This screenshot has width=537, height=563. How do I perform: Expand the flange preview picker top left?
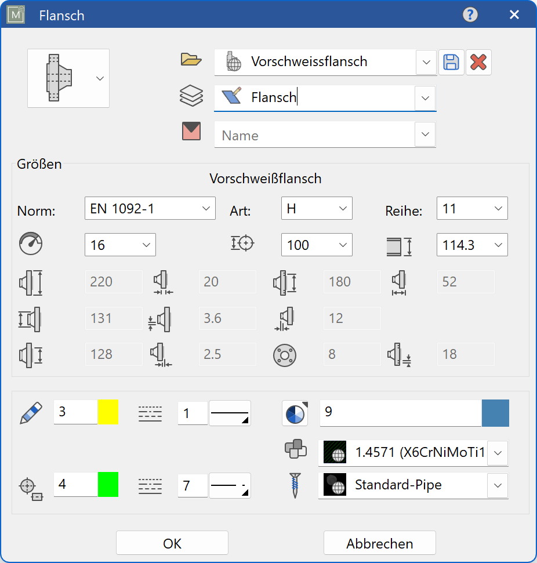(100, 78)
